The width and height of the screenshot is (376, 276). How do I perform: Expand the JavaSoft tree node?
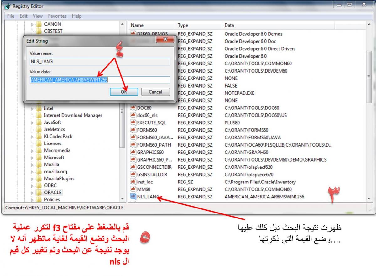tap(32, 123)
